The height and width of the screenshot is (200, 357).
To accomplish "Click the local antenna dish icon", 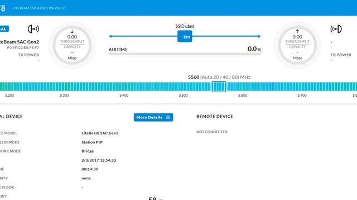I will point(33,29).
